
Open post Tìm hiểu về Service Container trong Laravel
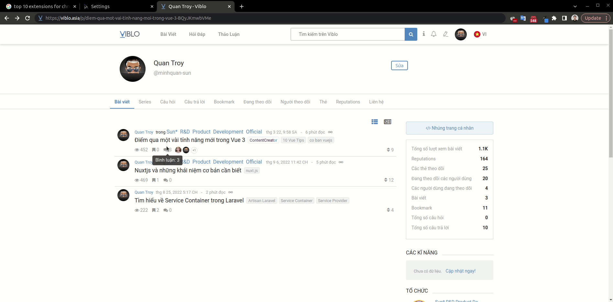tap(189, 200)
